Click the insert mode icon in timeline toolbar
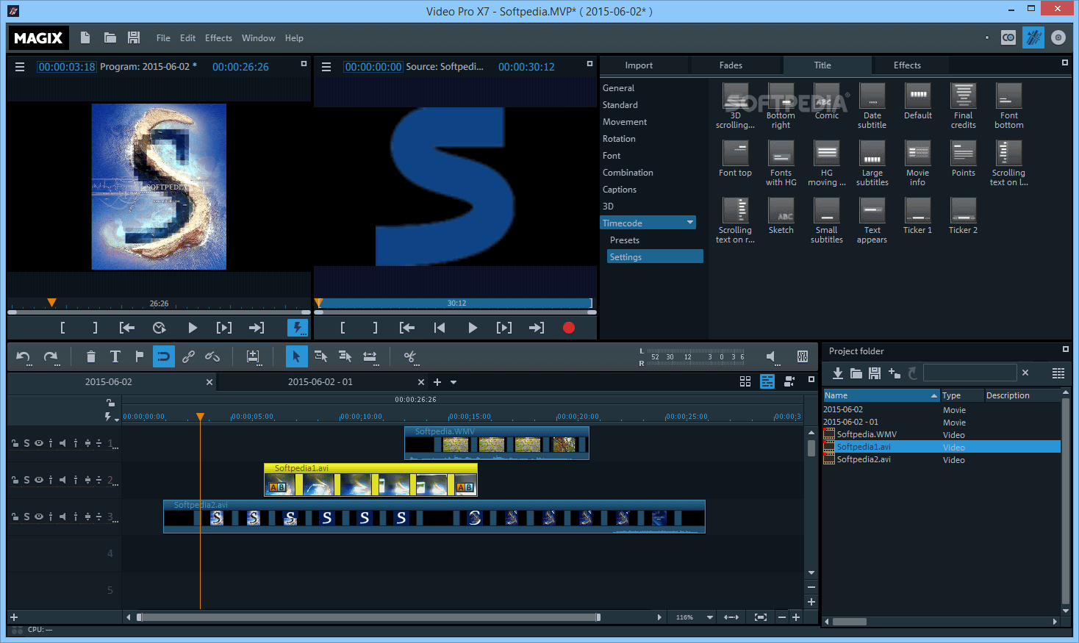The height and width of the screenshot is (643, 1079). pos(253,357)
